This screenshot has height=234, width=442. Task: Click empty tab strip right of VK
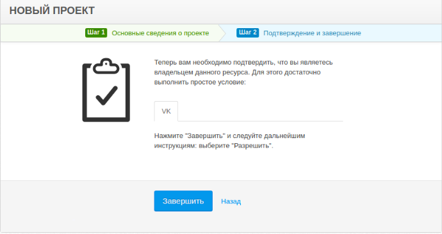pyautogui.click(x=261, y=111)
